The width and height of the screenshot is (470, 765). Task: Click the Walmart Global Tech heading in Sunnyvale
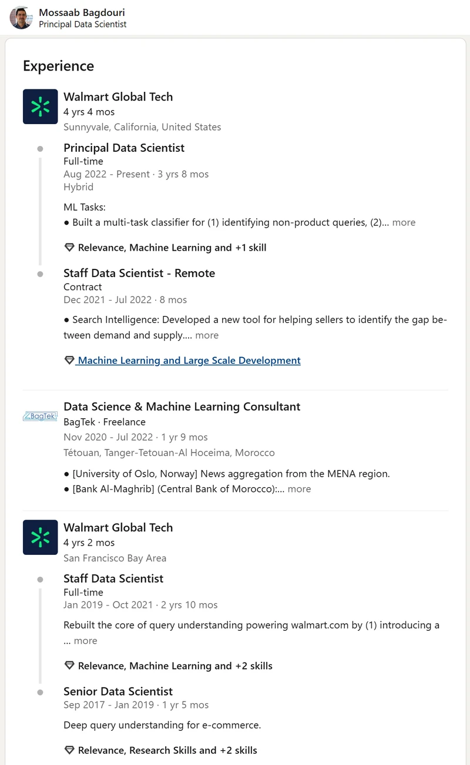click(x=118, y=97)
